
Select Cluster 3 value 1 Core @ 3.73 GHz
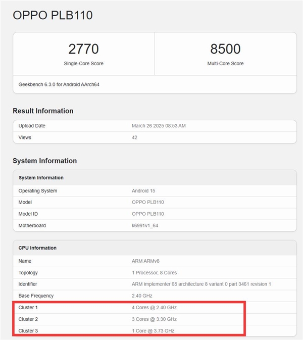click(153, 331)
